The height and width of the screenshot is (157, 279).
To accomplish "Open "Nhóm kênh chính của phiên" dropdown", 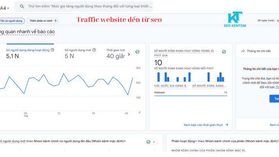I will (x=242, y=141).
